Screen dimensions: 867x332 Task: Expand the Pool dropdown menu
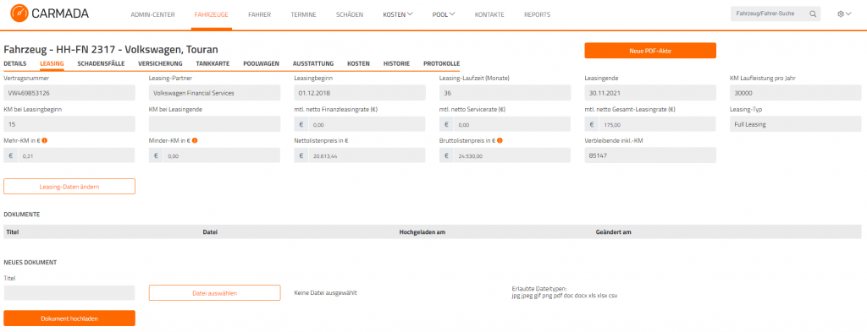tap(444, 14)
